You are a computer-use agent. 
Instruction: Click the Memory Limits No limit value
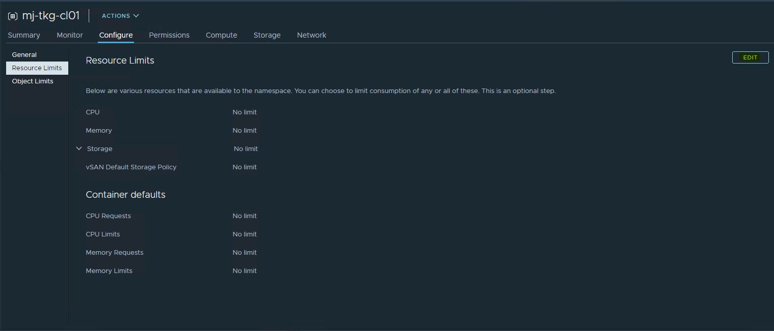click(245, 270)
